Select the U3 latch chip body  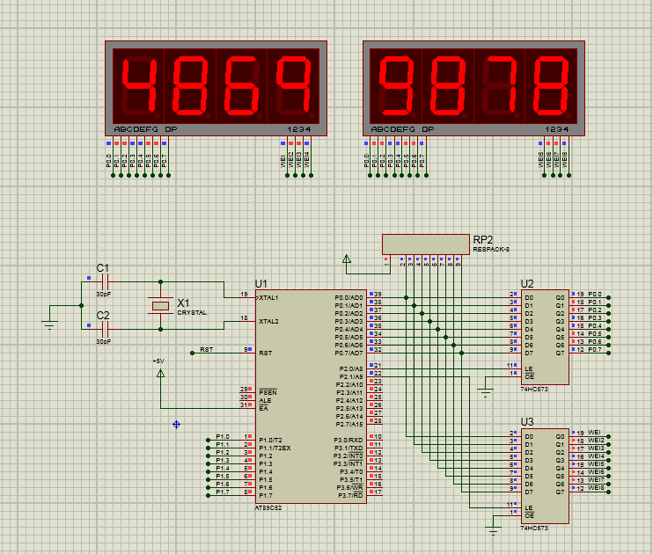(x=545, y=476)
